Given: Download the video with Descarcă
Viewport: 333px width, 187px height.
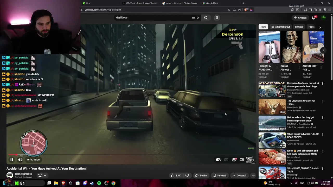Looking at the screenshot, I should tap(239, 176).
